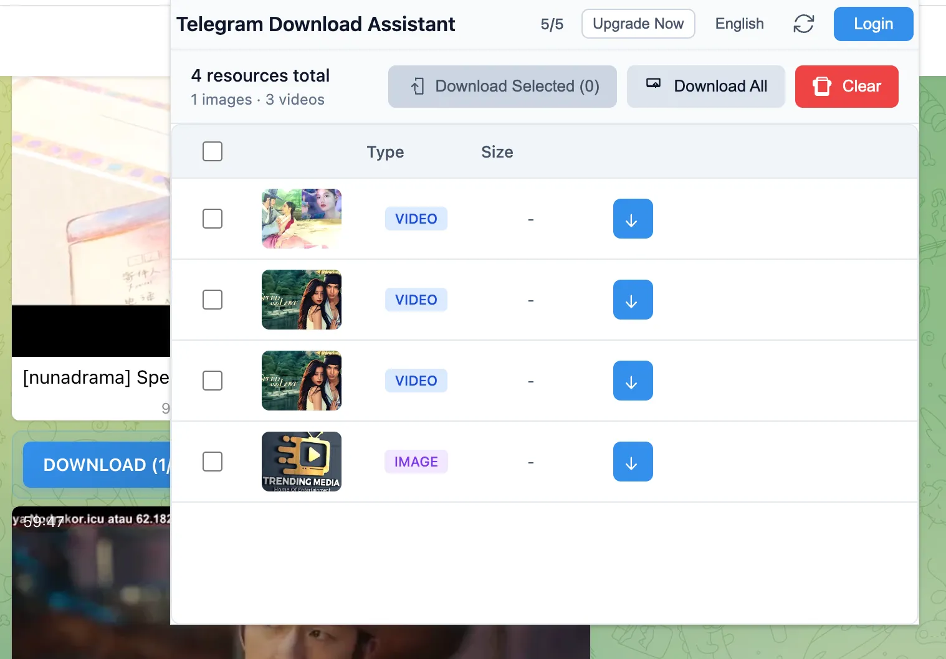This screenshot has height=659, width=946.
Task: Click the Upgrade Now button
Action: pos(638,24)
